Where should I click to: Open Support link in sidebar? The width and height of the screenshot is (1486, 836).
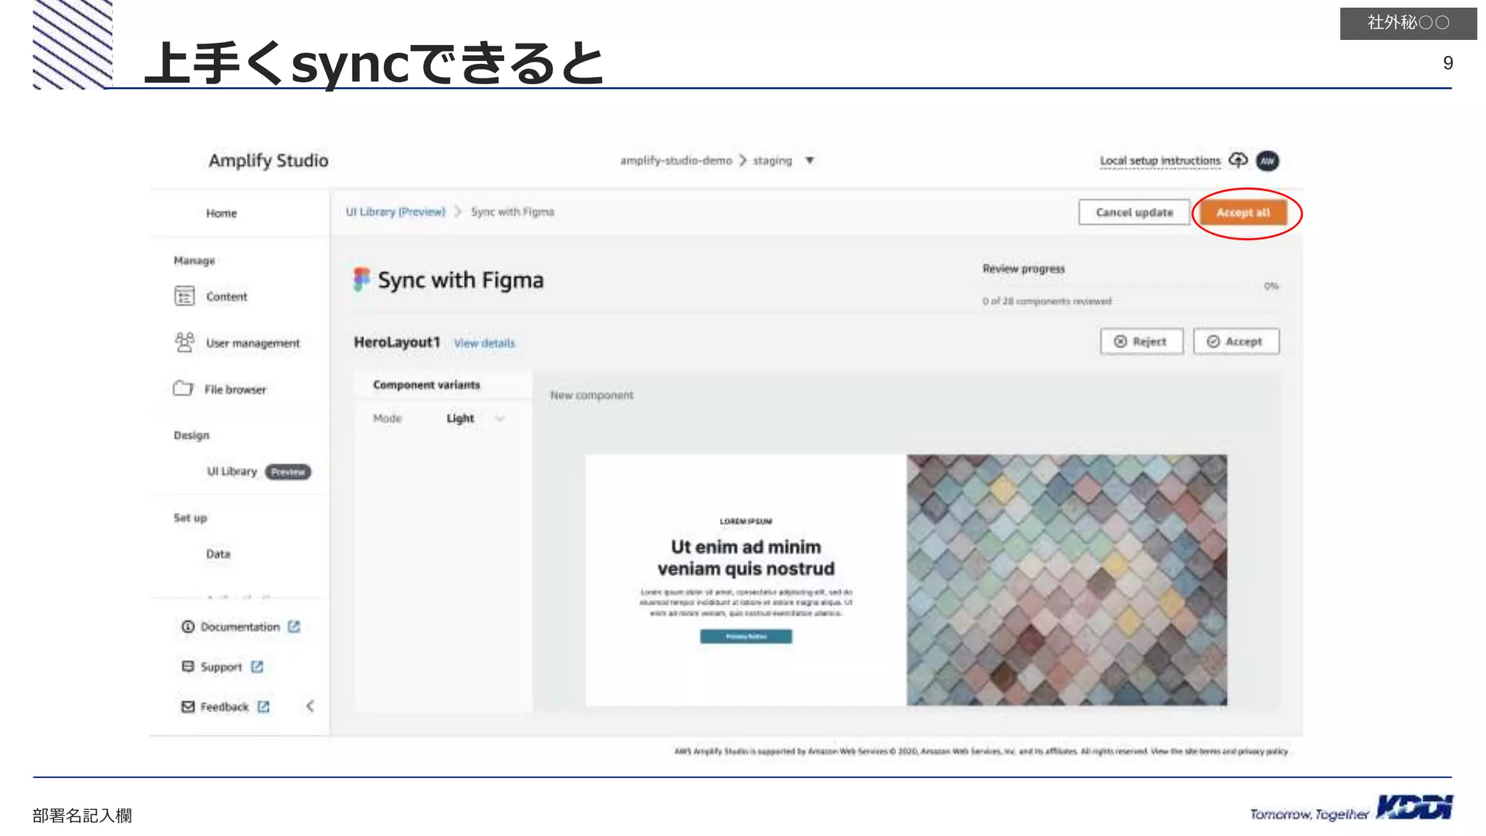tap(221, 667)
